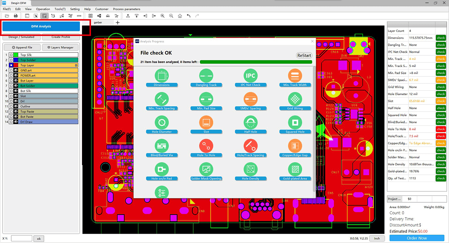Click the Order Now button
This screenshot has height=243, width=449.
pyautogui.click(x=417, y=238)
